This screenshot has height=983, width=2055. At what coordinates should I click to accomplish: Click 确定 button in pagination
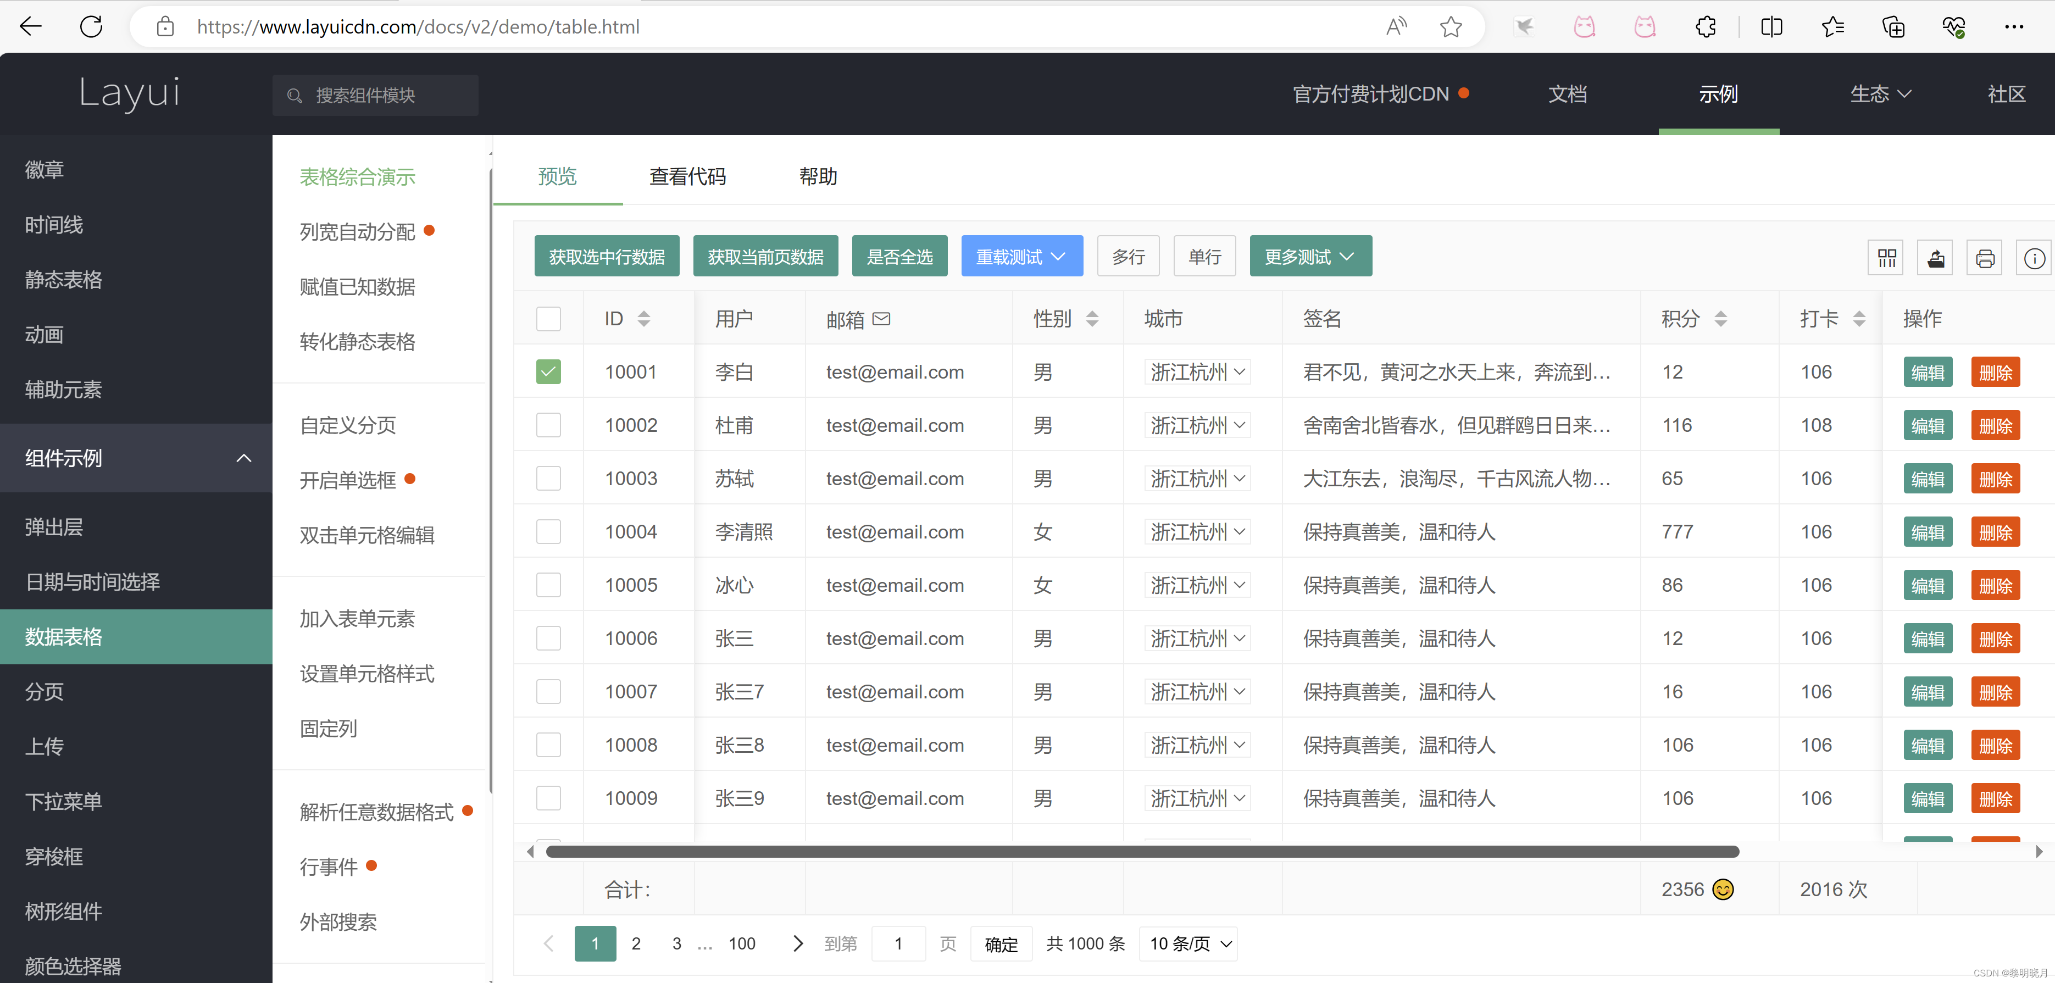point(1001,944)
